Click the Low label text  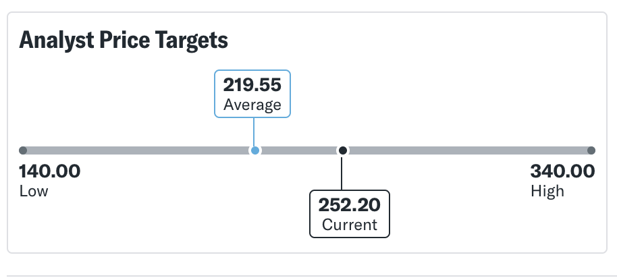(34, 191)
